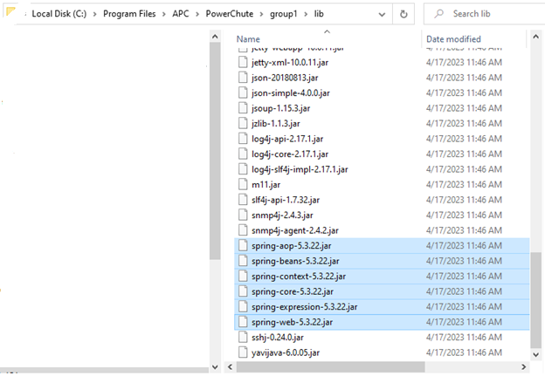Click navigation pane scrollbar up arrow
The height and width of the screenshot is (376, 545).
click(215, 37)
